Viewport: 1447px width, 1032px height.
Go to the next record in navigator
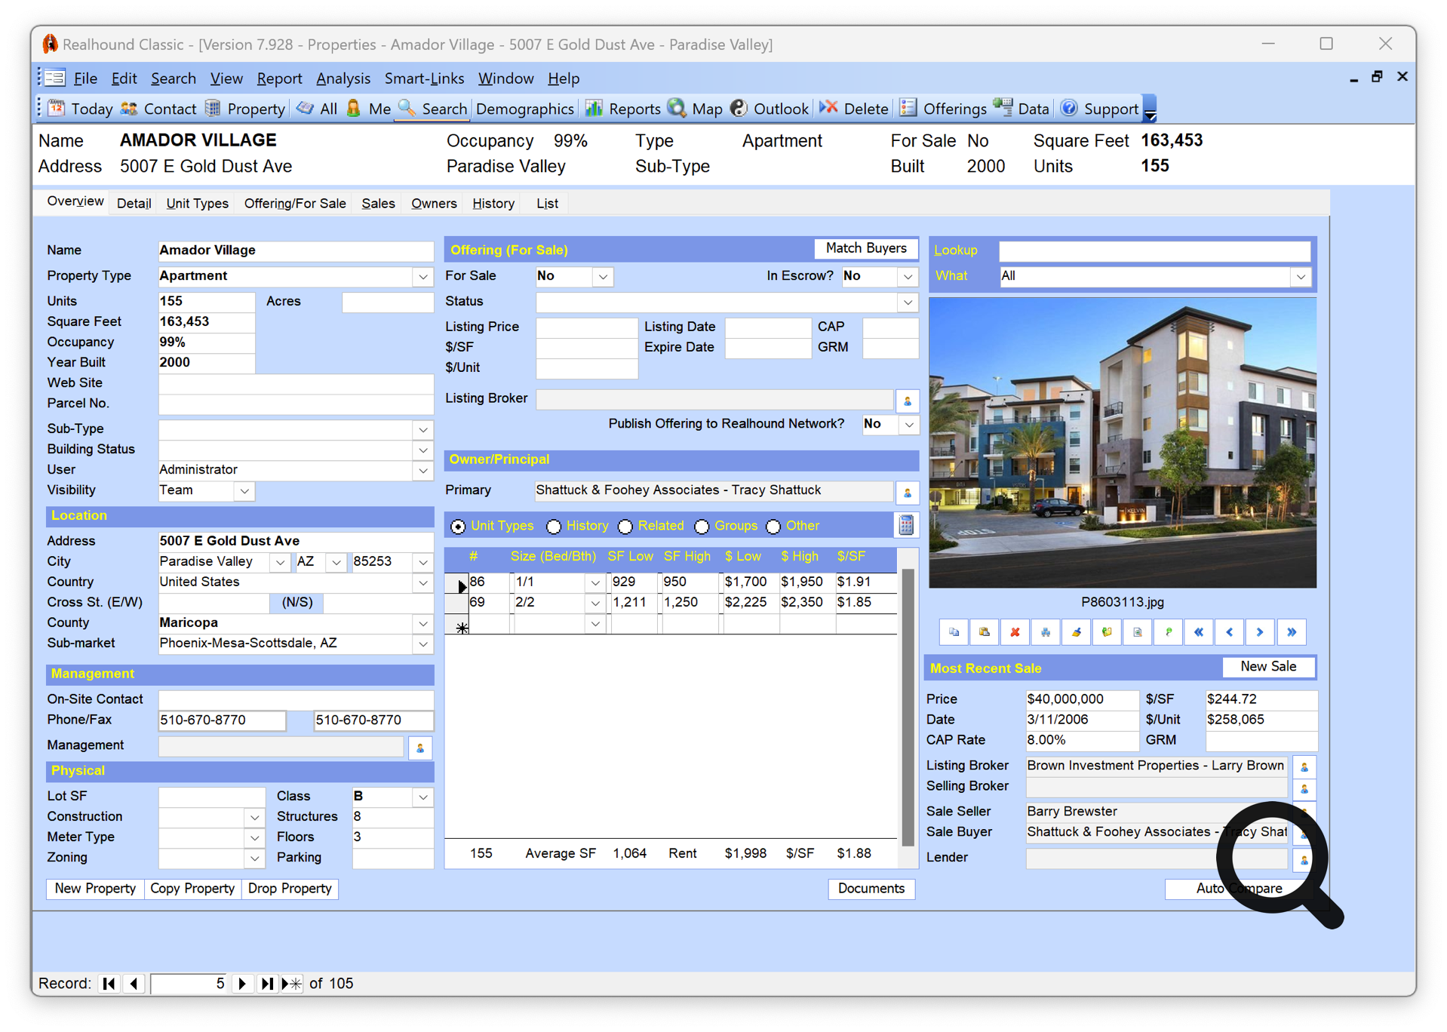(242, 984)
